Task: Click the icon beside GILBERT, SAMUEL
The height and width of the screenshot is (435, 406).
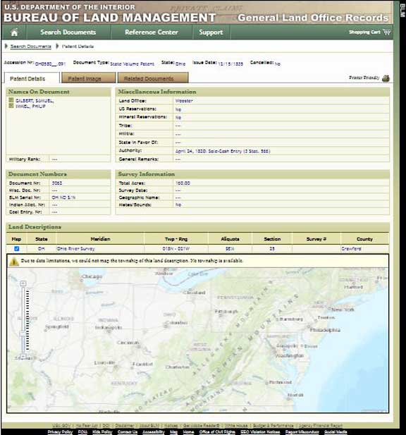Action: pos(11,100)
